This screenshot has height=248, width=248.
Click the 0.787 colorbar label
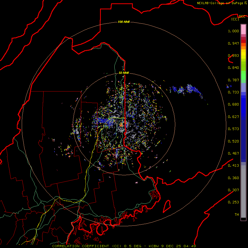pyautogui.click(x=233, y=80)
